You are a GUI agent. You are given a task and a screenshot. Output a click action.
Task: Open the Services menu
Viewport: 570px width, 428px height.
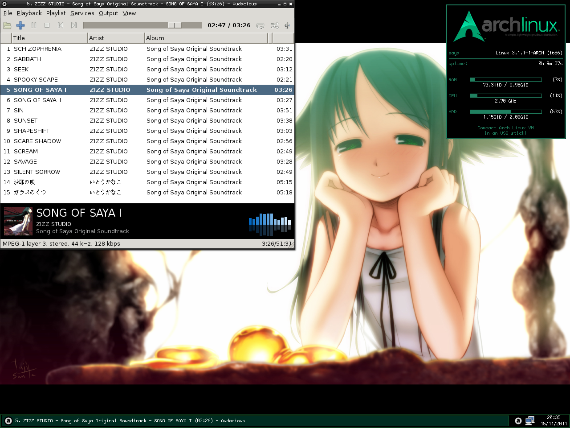tap(82, 13)
